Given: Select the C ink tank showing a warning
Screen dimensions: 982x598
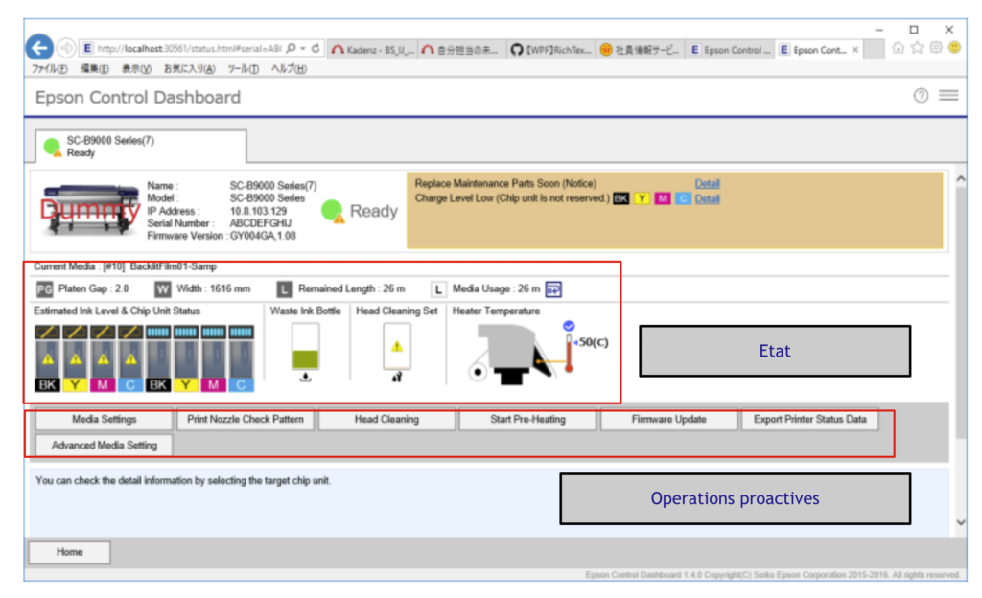Looking at the screenshot, I should [130, 358].
